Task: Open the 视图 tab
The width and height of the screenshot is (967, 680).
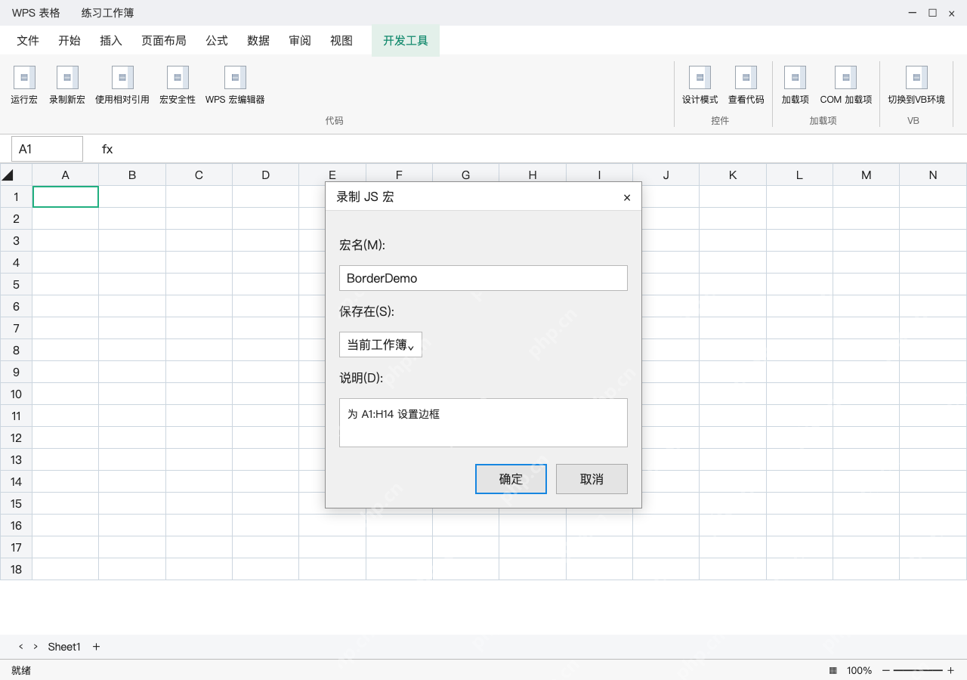Action: (341, 41)
